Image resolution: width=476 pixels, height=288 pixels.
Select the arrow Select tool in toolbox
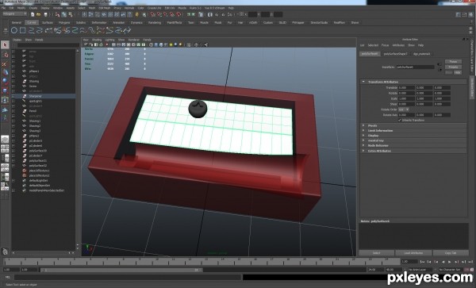click(x=5, y=45)
